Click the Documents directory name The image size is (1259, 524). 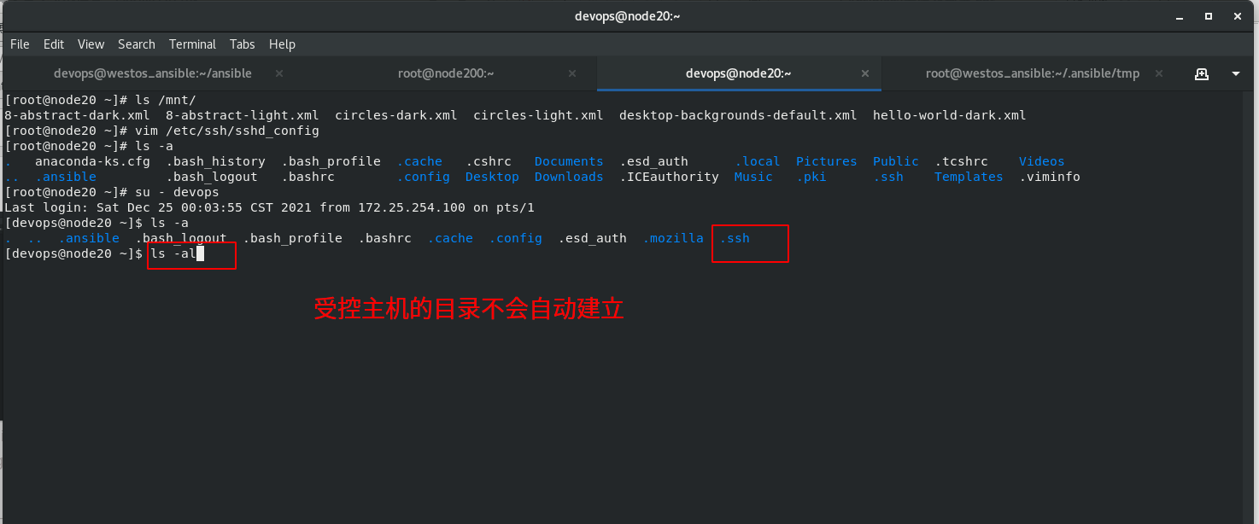tap(569, 161)
